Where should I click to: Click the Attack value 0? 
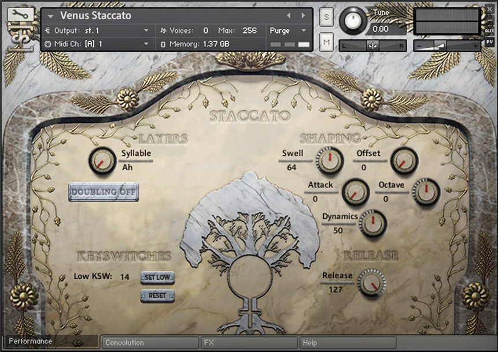click(315, 199)
